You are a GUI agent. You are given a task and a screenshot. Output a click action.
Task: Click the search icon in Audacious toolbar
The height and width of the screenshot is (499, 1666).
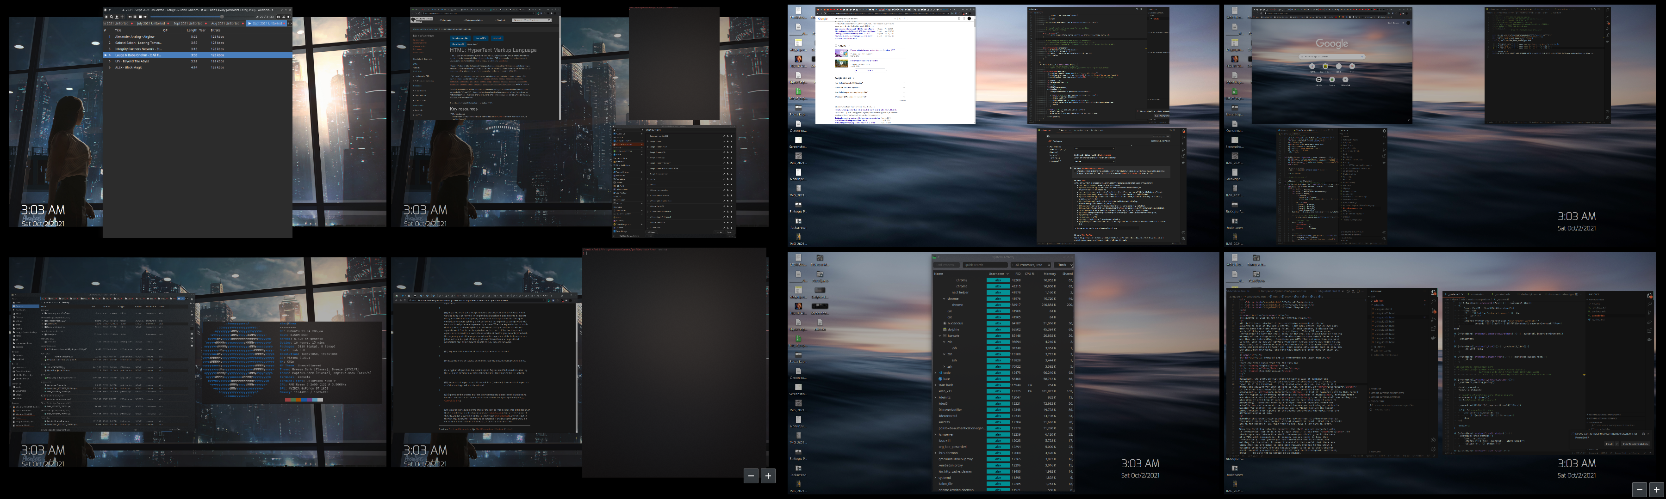(x=112, y=18)
